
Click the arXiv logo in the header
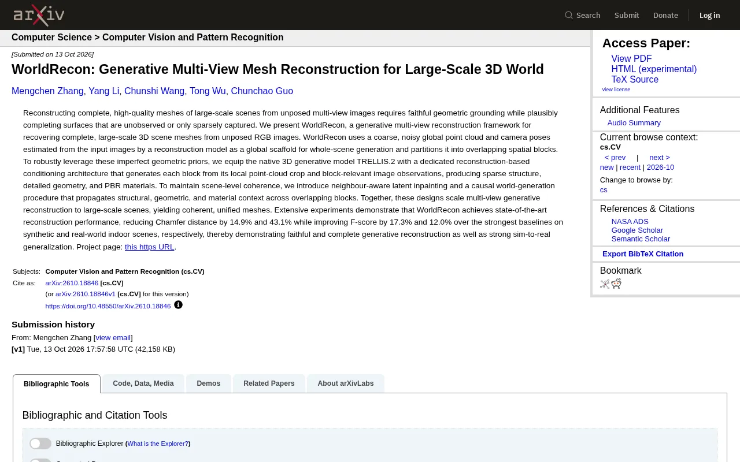point(39,15)
